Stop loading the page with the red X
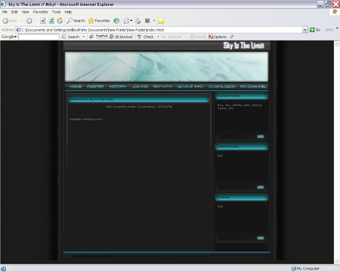 coord(43,21)
